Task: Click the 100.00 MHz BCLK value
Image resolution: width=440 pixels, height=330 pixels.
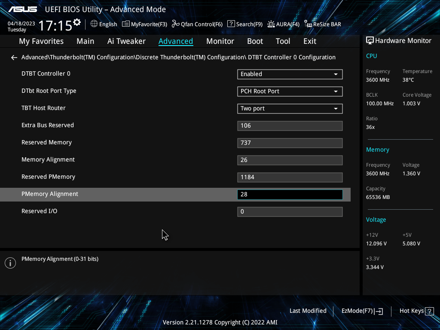Action: (380, 104)
